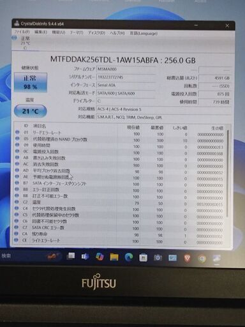The height and width of the screenshot is (327, 245).
Task: Open Copilot from the taskbar
Action: (x=100, y=257)
